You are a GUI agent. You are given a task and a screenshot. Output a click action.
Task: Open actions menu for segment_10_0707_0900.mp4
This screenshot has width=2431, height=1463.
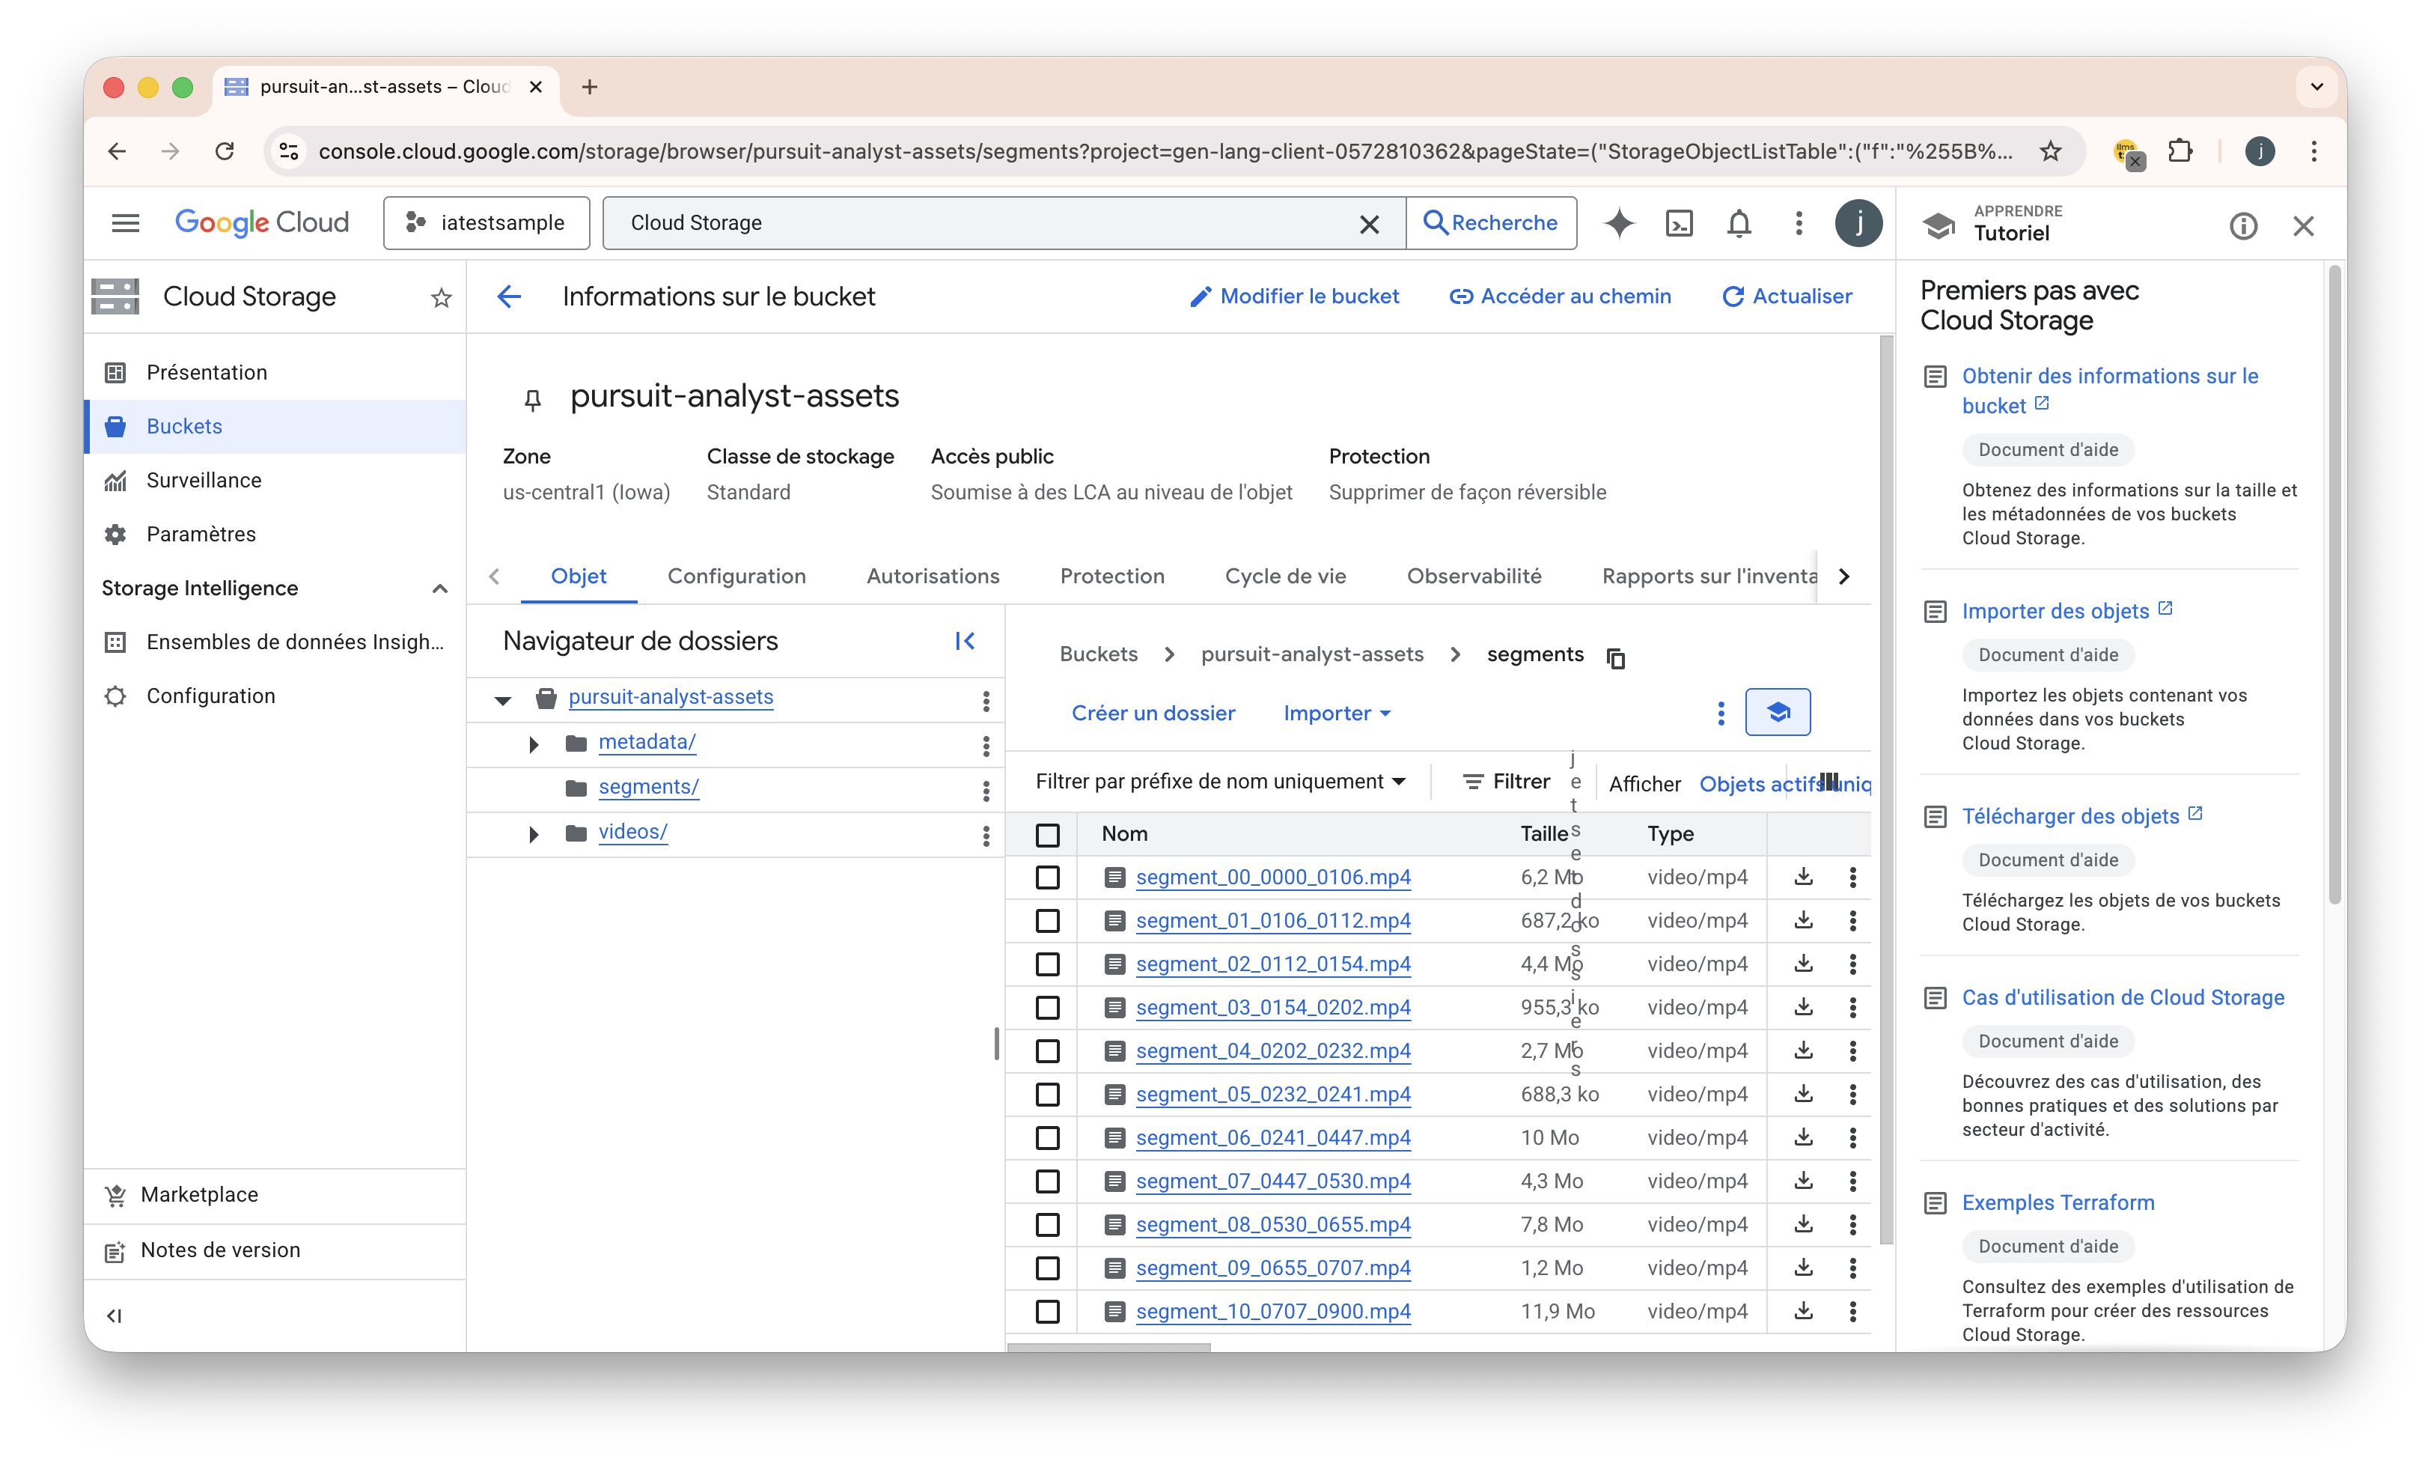coord(1853,1310)
